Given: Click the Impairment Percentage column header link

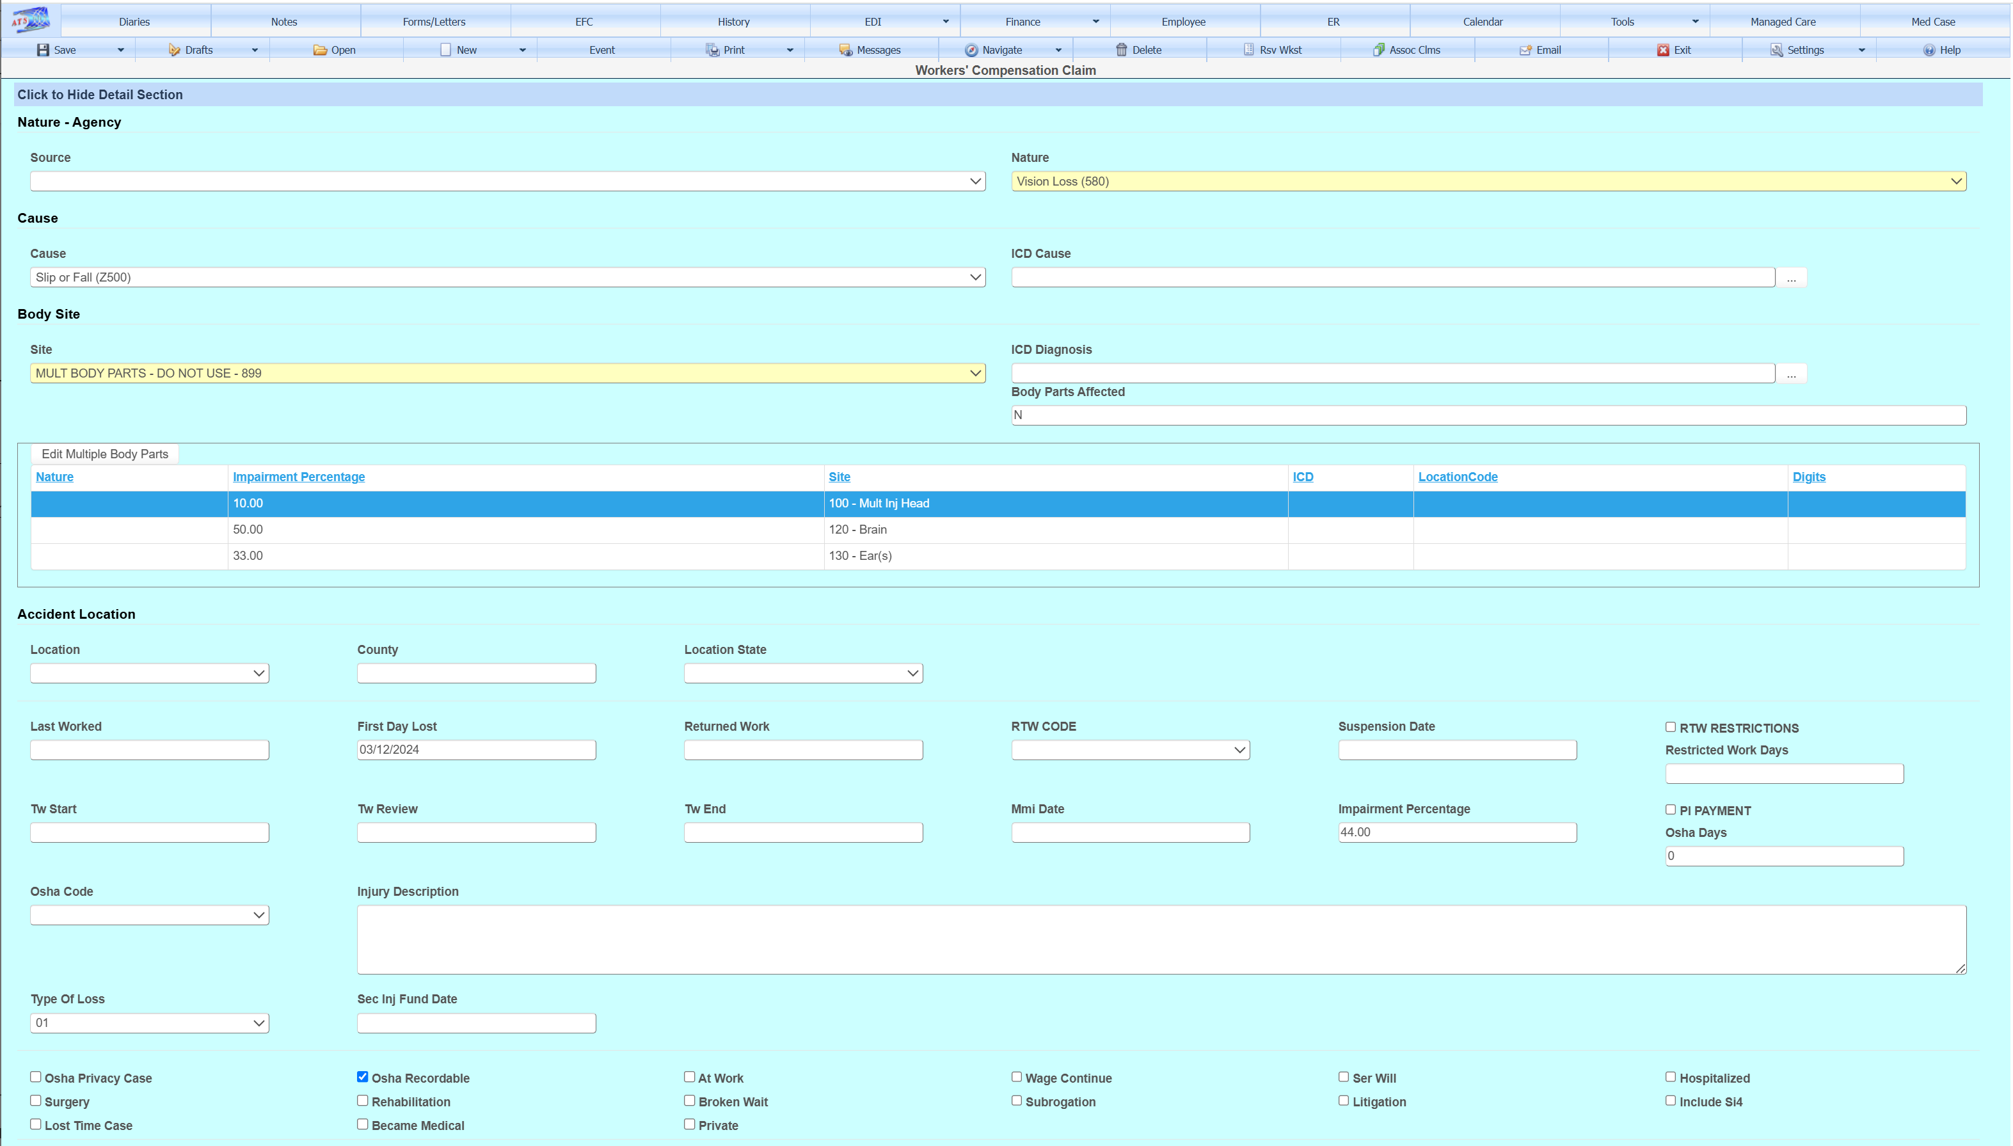Looking at the screenshot, I should (298, 476).
